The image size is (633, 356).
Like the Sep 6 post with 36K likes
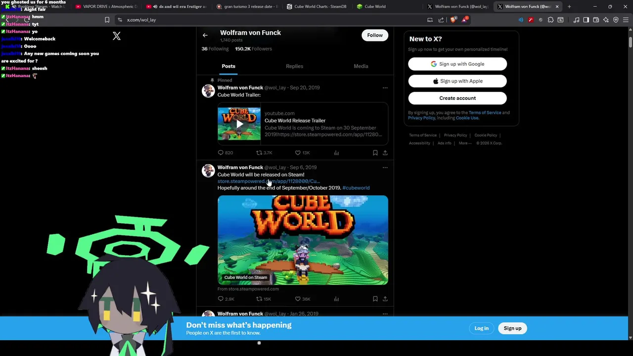(x=302, y=299)
